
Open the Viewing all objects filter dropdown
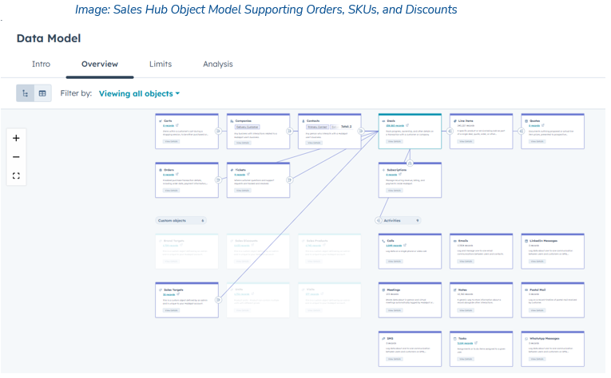coord(139,93)
